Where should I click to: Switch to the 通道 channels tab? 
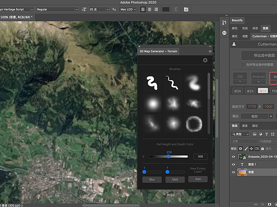[245, 126]
